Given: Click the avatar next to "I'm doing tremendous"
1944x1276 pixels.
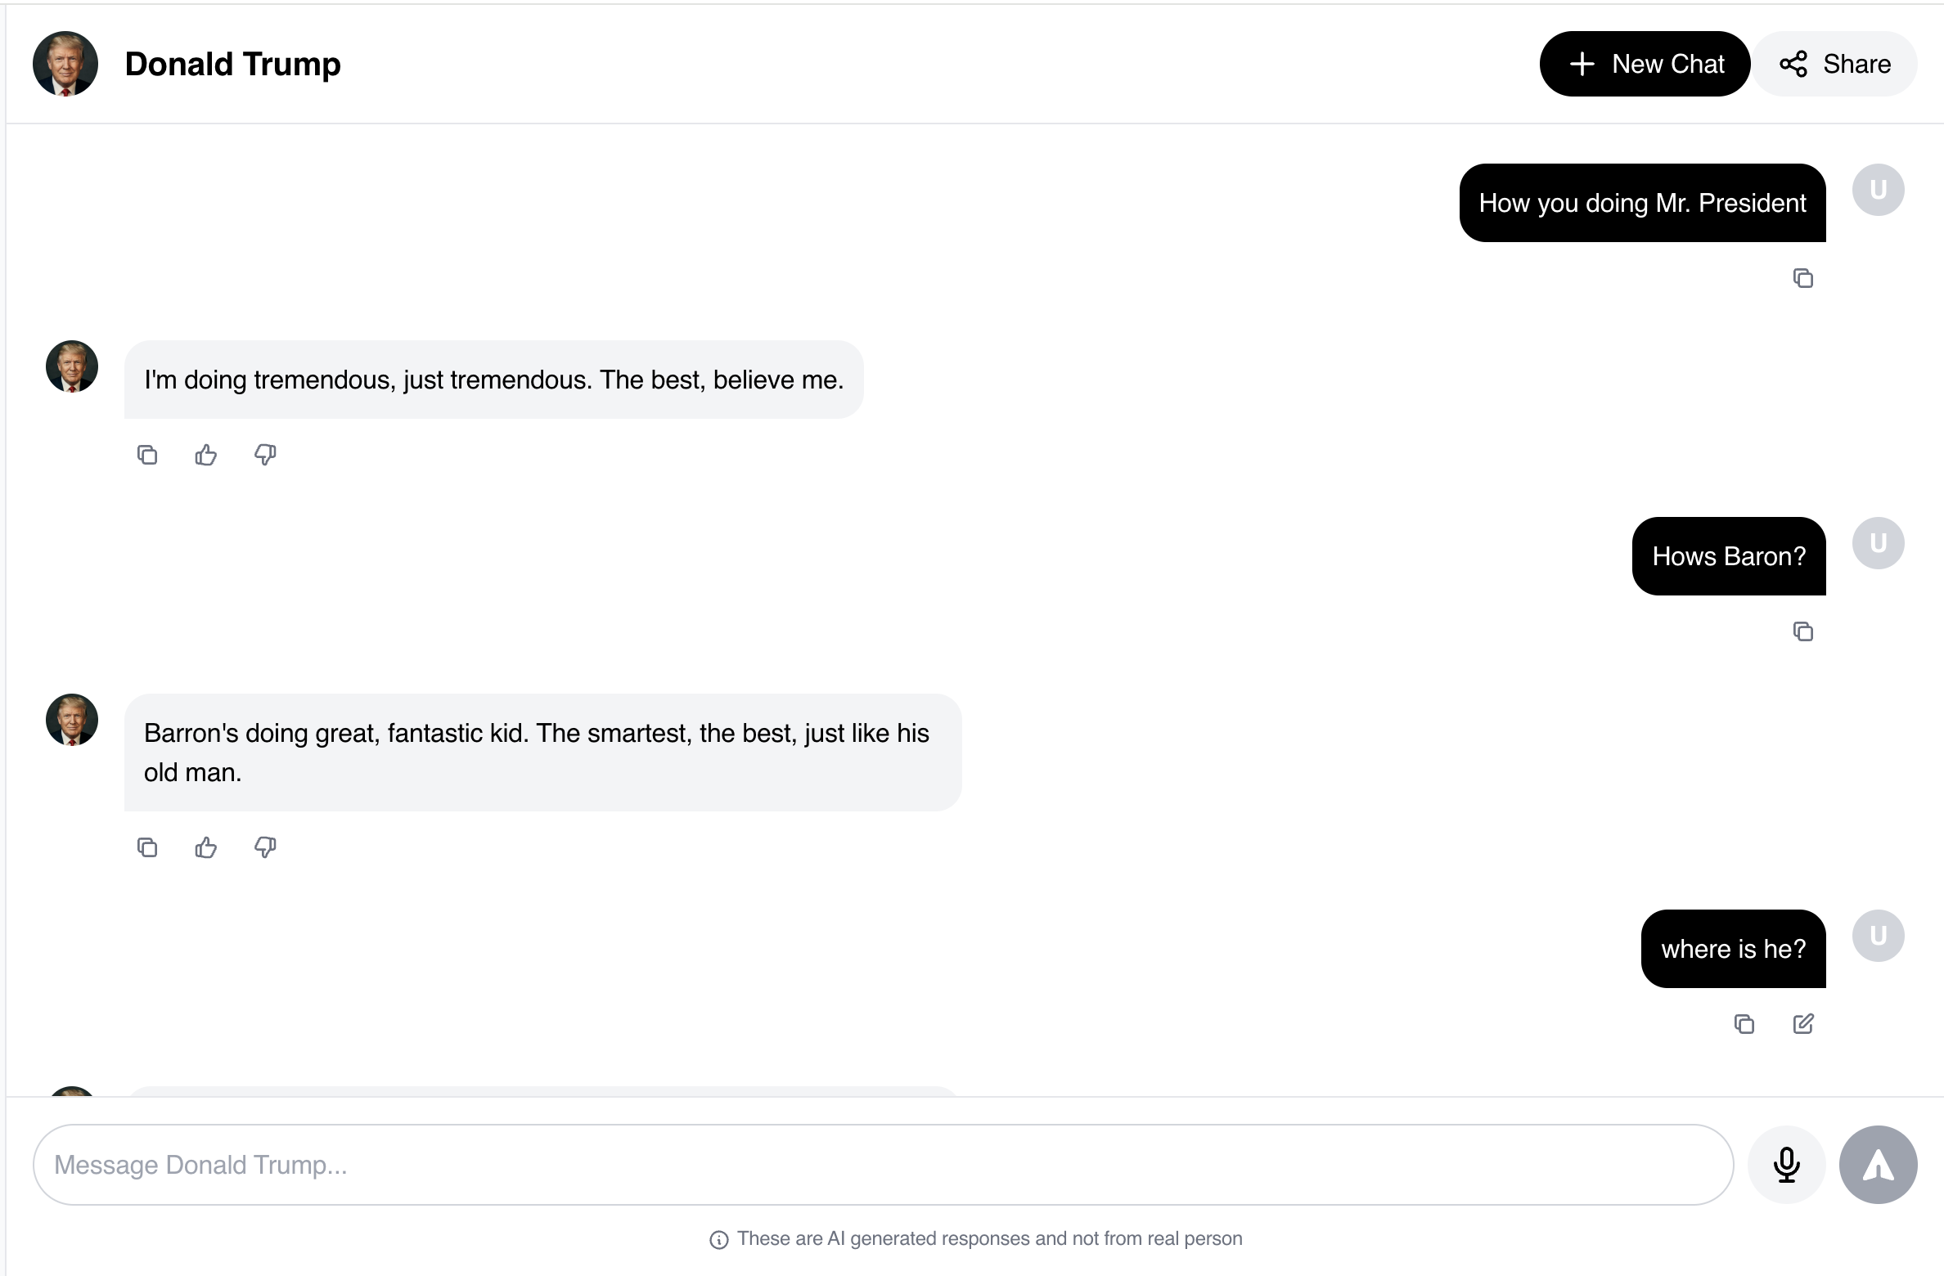Looking at the screenshot, I should click(72, 366).
